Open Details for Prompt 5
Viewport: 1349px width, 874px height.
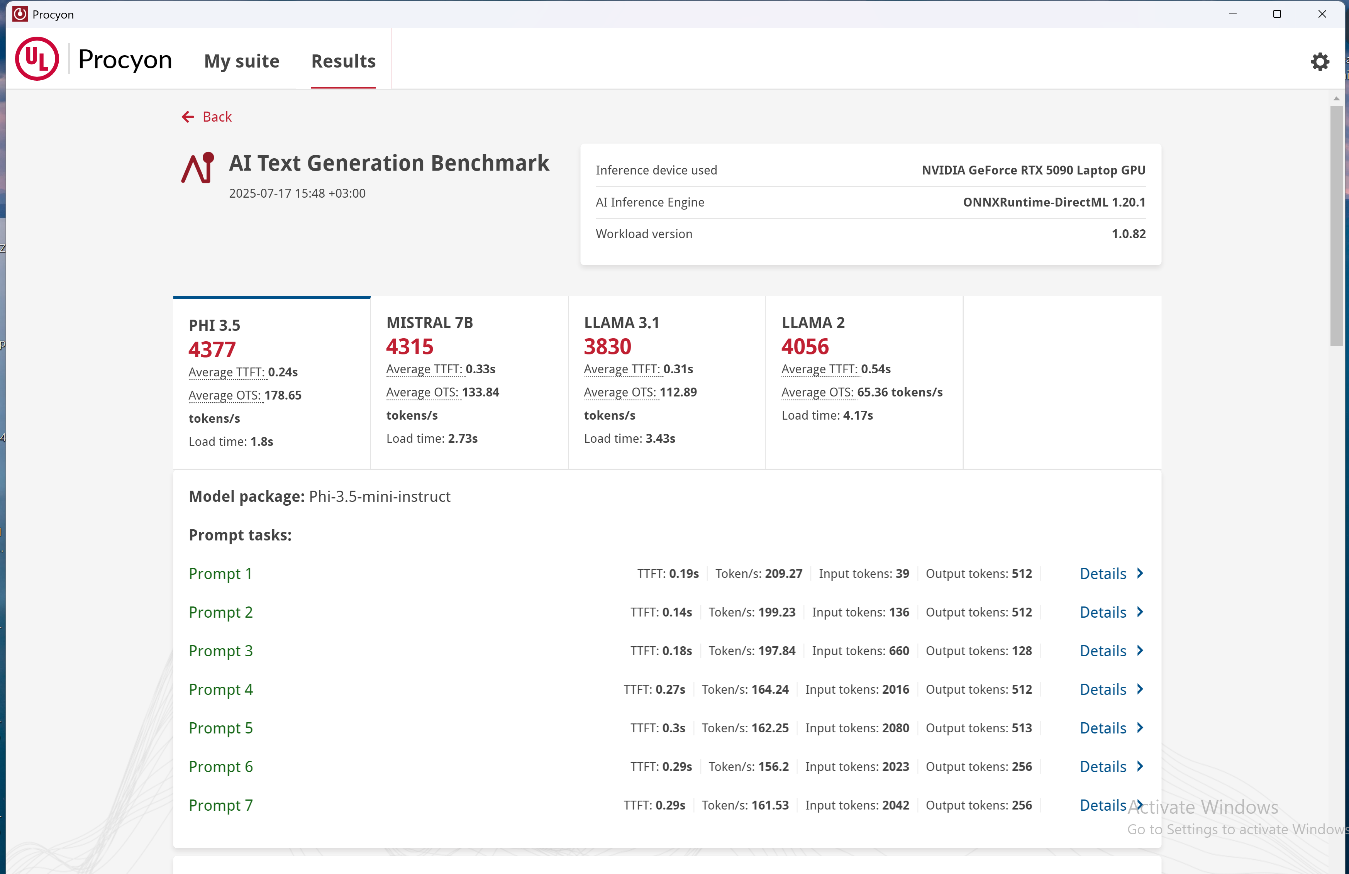[x=1102, y=728]
